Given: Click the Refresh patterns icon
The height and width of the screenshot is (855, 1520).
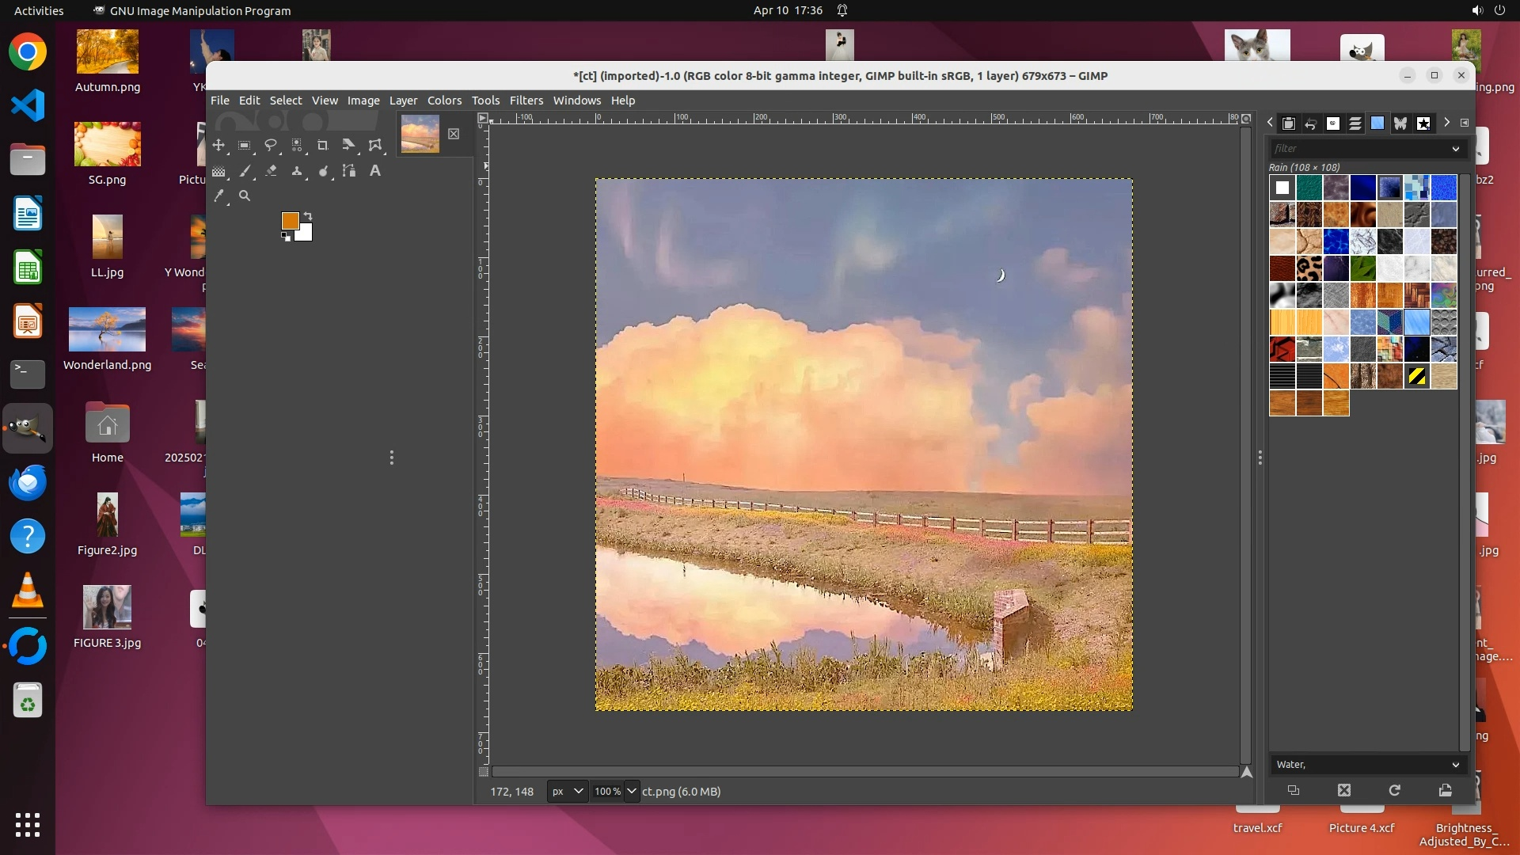Looking at the screenshot, I should pyautogui.click(x=1394, y=790).
